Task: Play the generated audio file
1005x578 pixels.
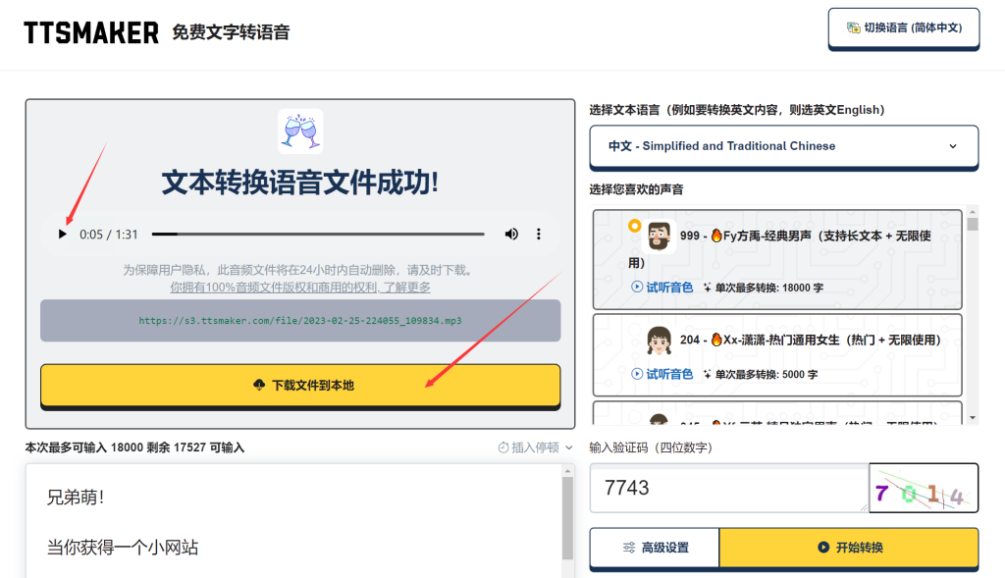Action: (63, 235)
